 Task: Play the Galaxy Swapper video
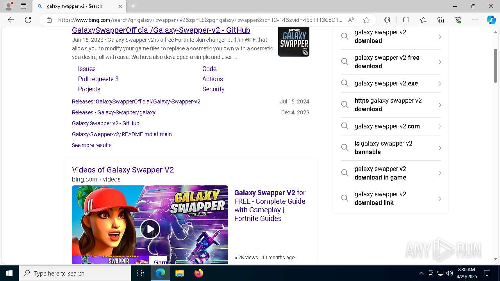point(150,229)
